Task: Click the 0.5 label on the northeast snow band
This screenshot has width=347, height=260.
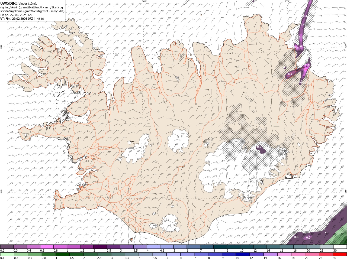Action: [x=301, y=37]
